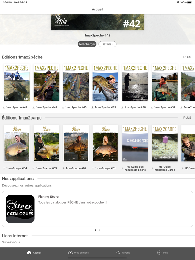195x260 pixels.
Task: Open the 1max2peche #40 cover thumbnail
Action: click(x=76, y=83)
